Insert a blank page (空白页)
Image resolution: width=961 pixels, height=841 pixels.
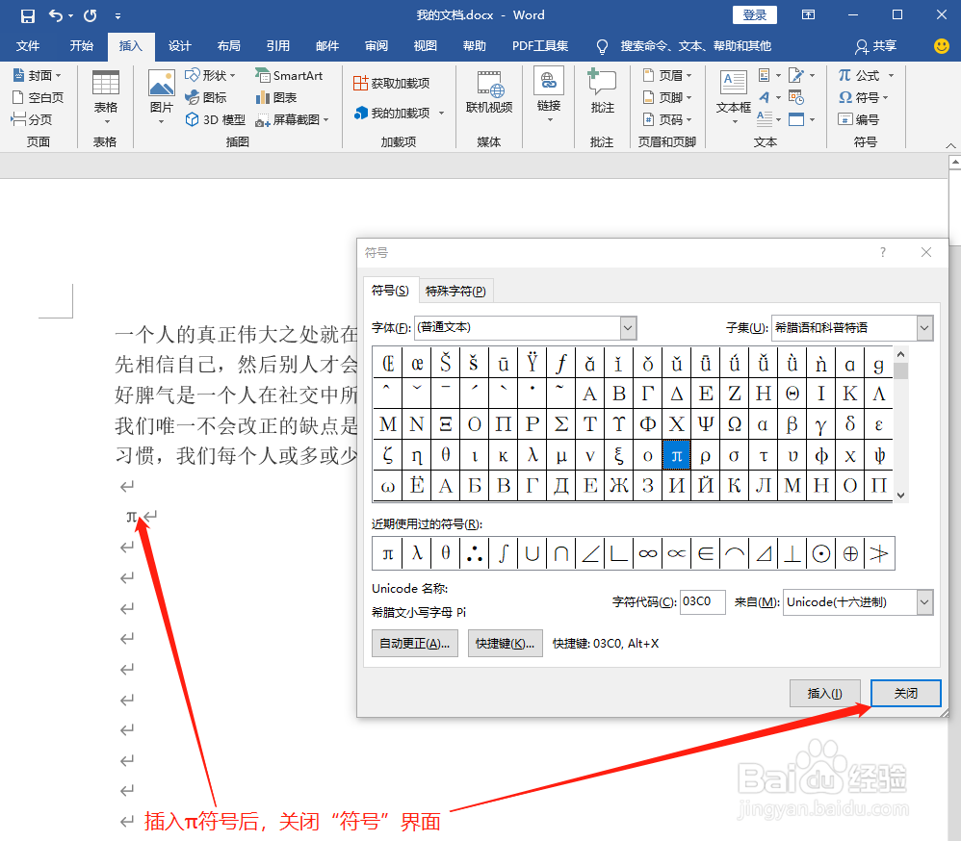[x=38, y=97]
